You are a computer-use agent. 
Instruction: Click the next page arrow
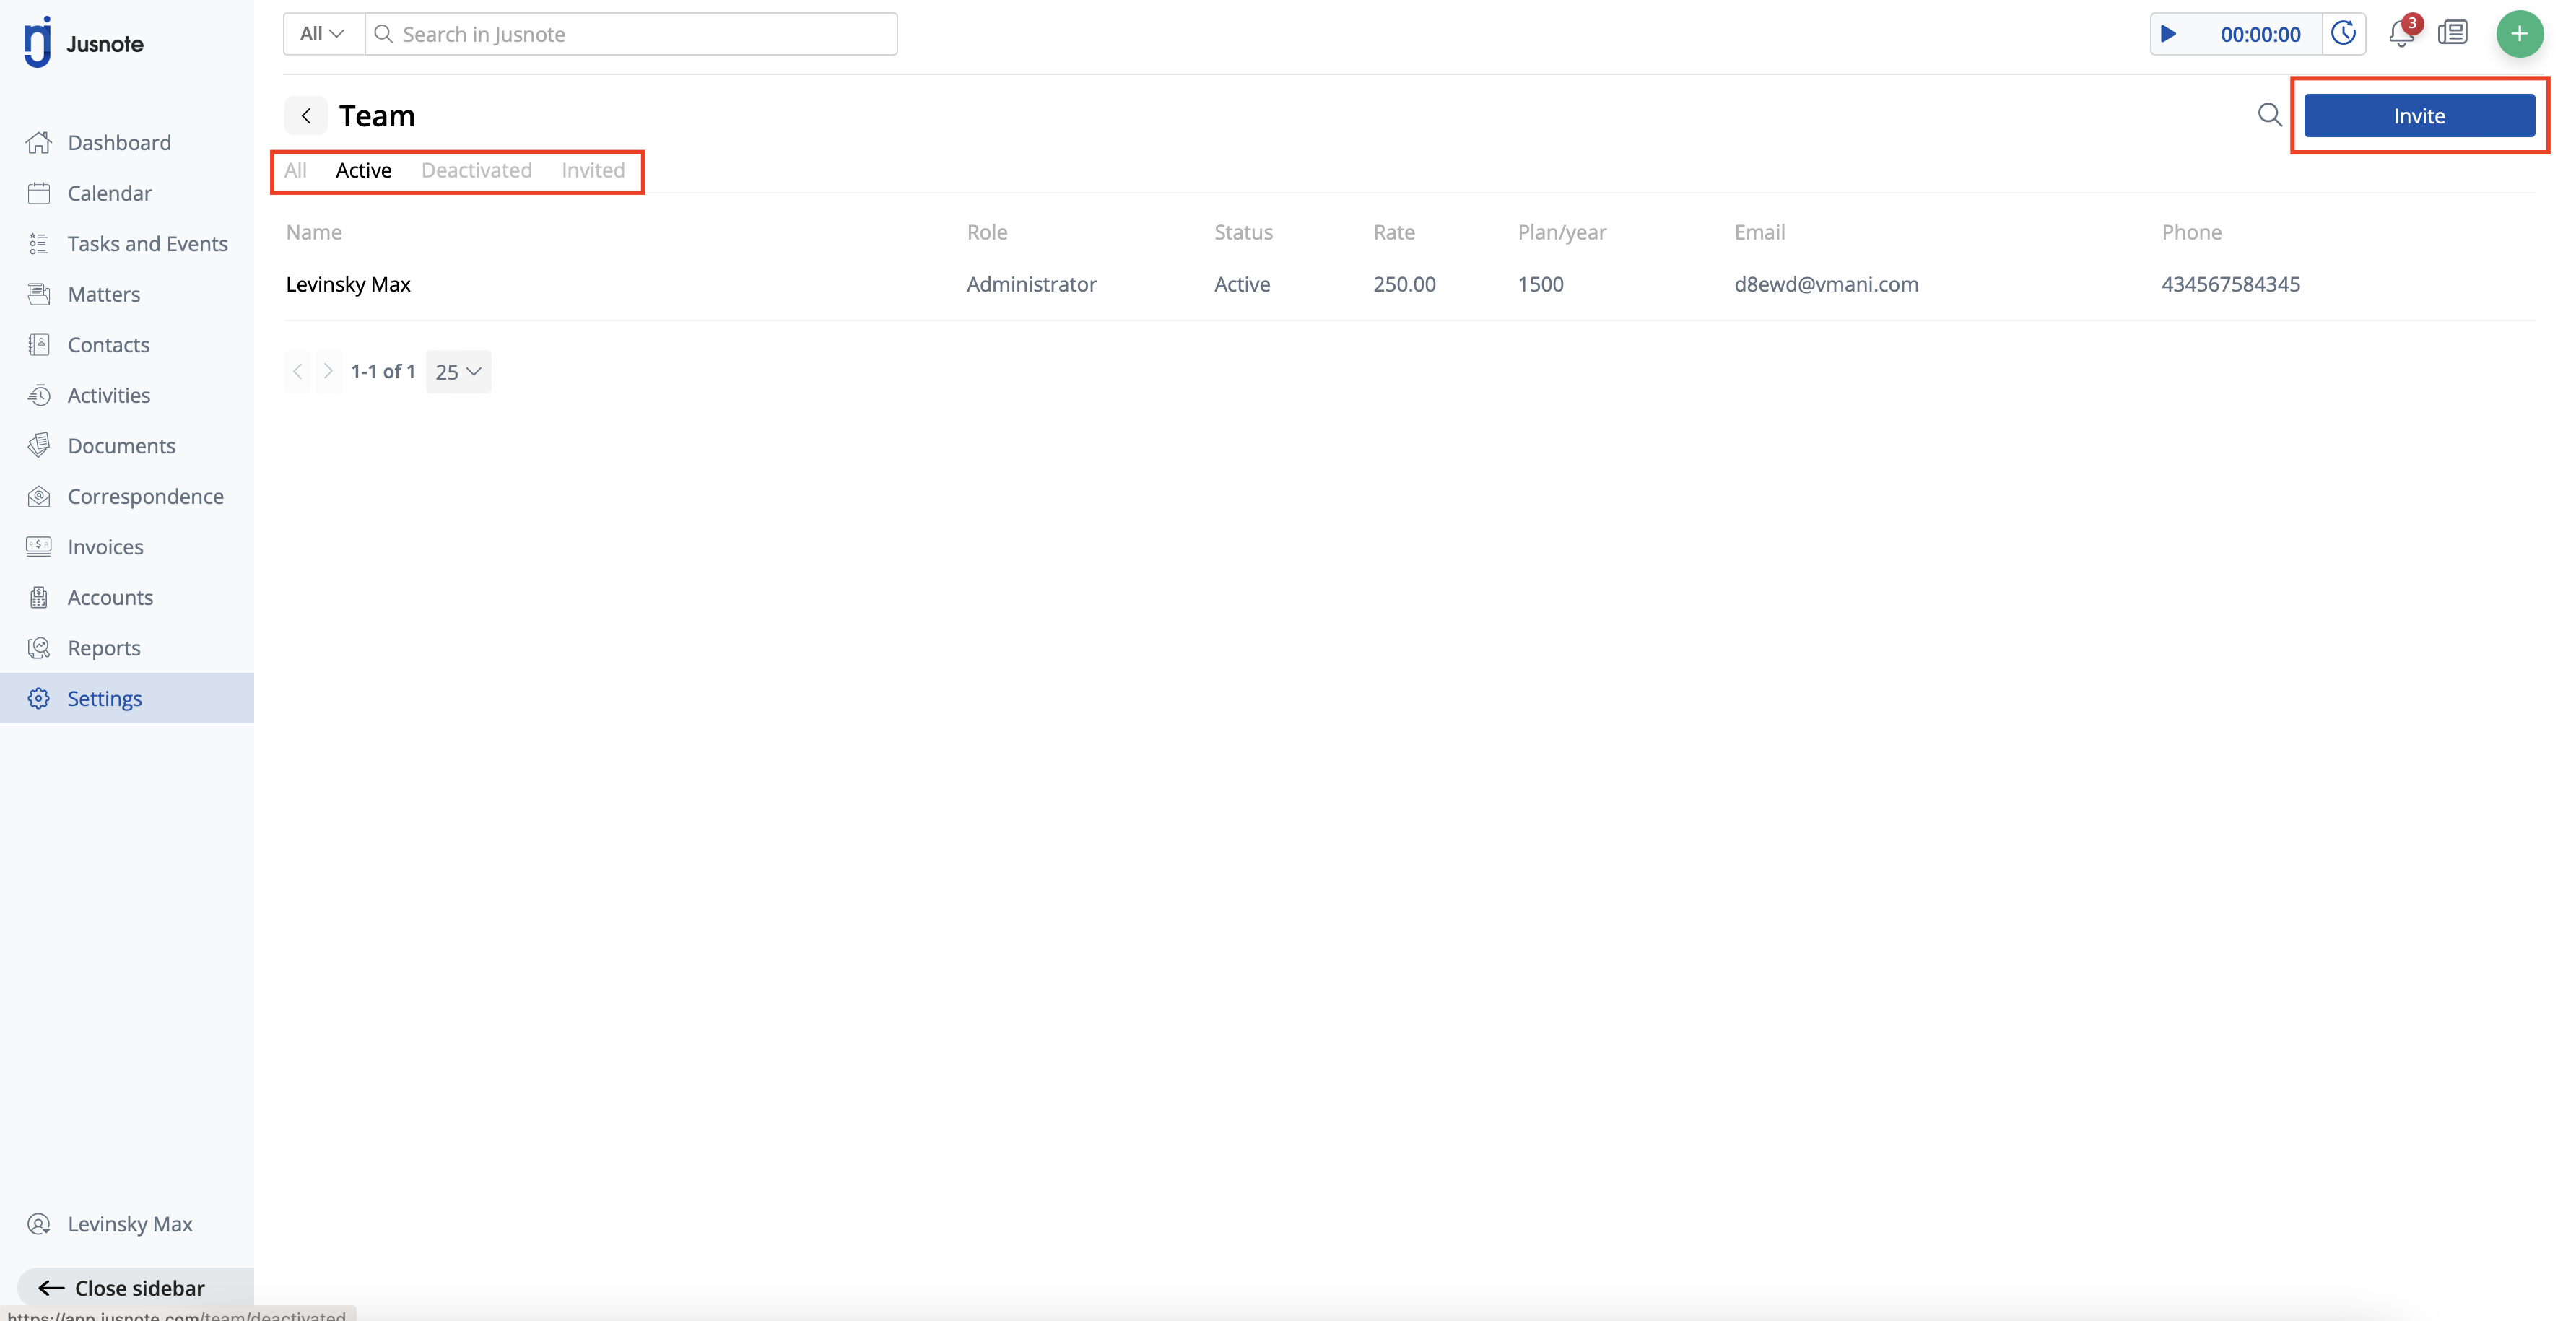point(328,371)
